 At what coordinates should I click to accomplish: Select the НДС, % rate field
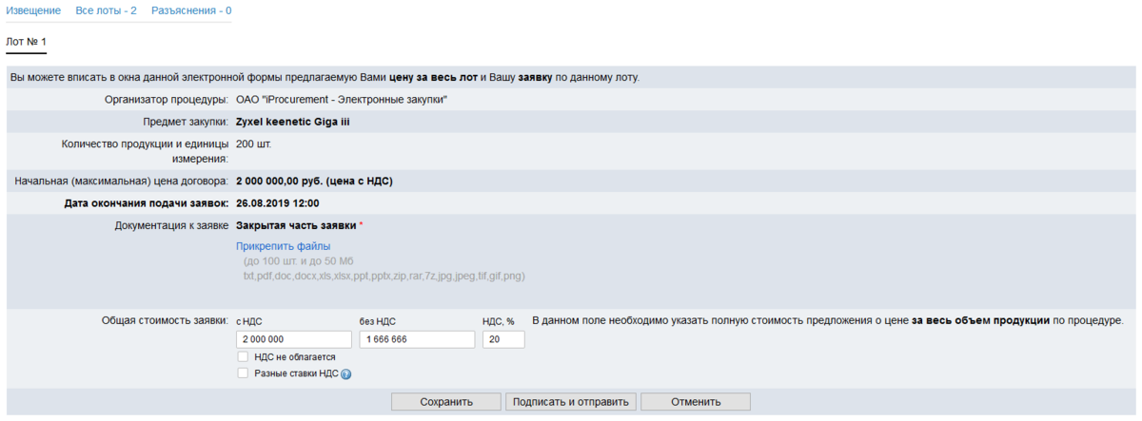point(502,339)
